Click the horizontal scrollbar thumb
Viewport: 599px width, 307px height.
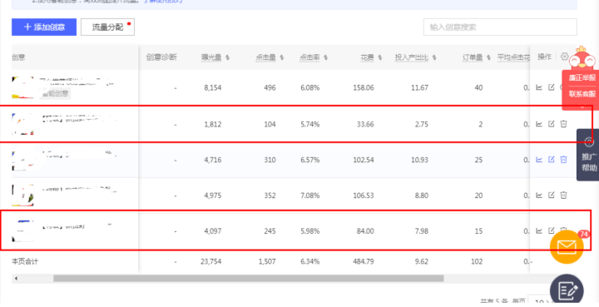[x=248, y=279]
